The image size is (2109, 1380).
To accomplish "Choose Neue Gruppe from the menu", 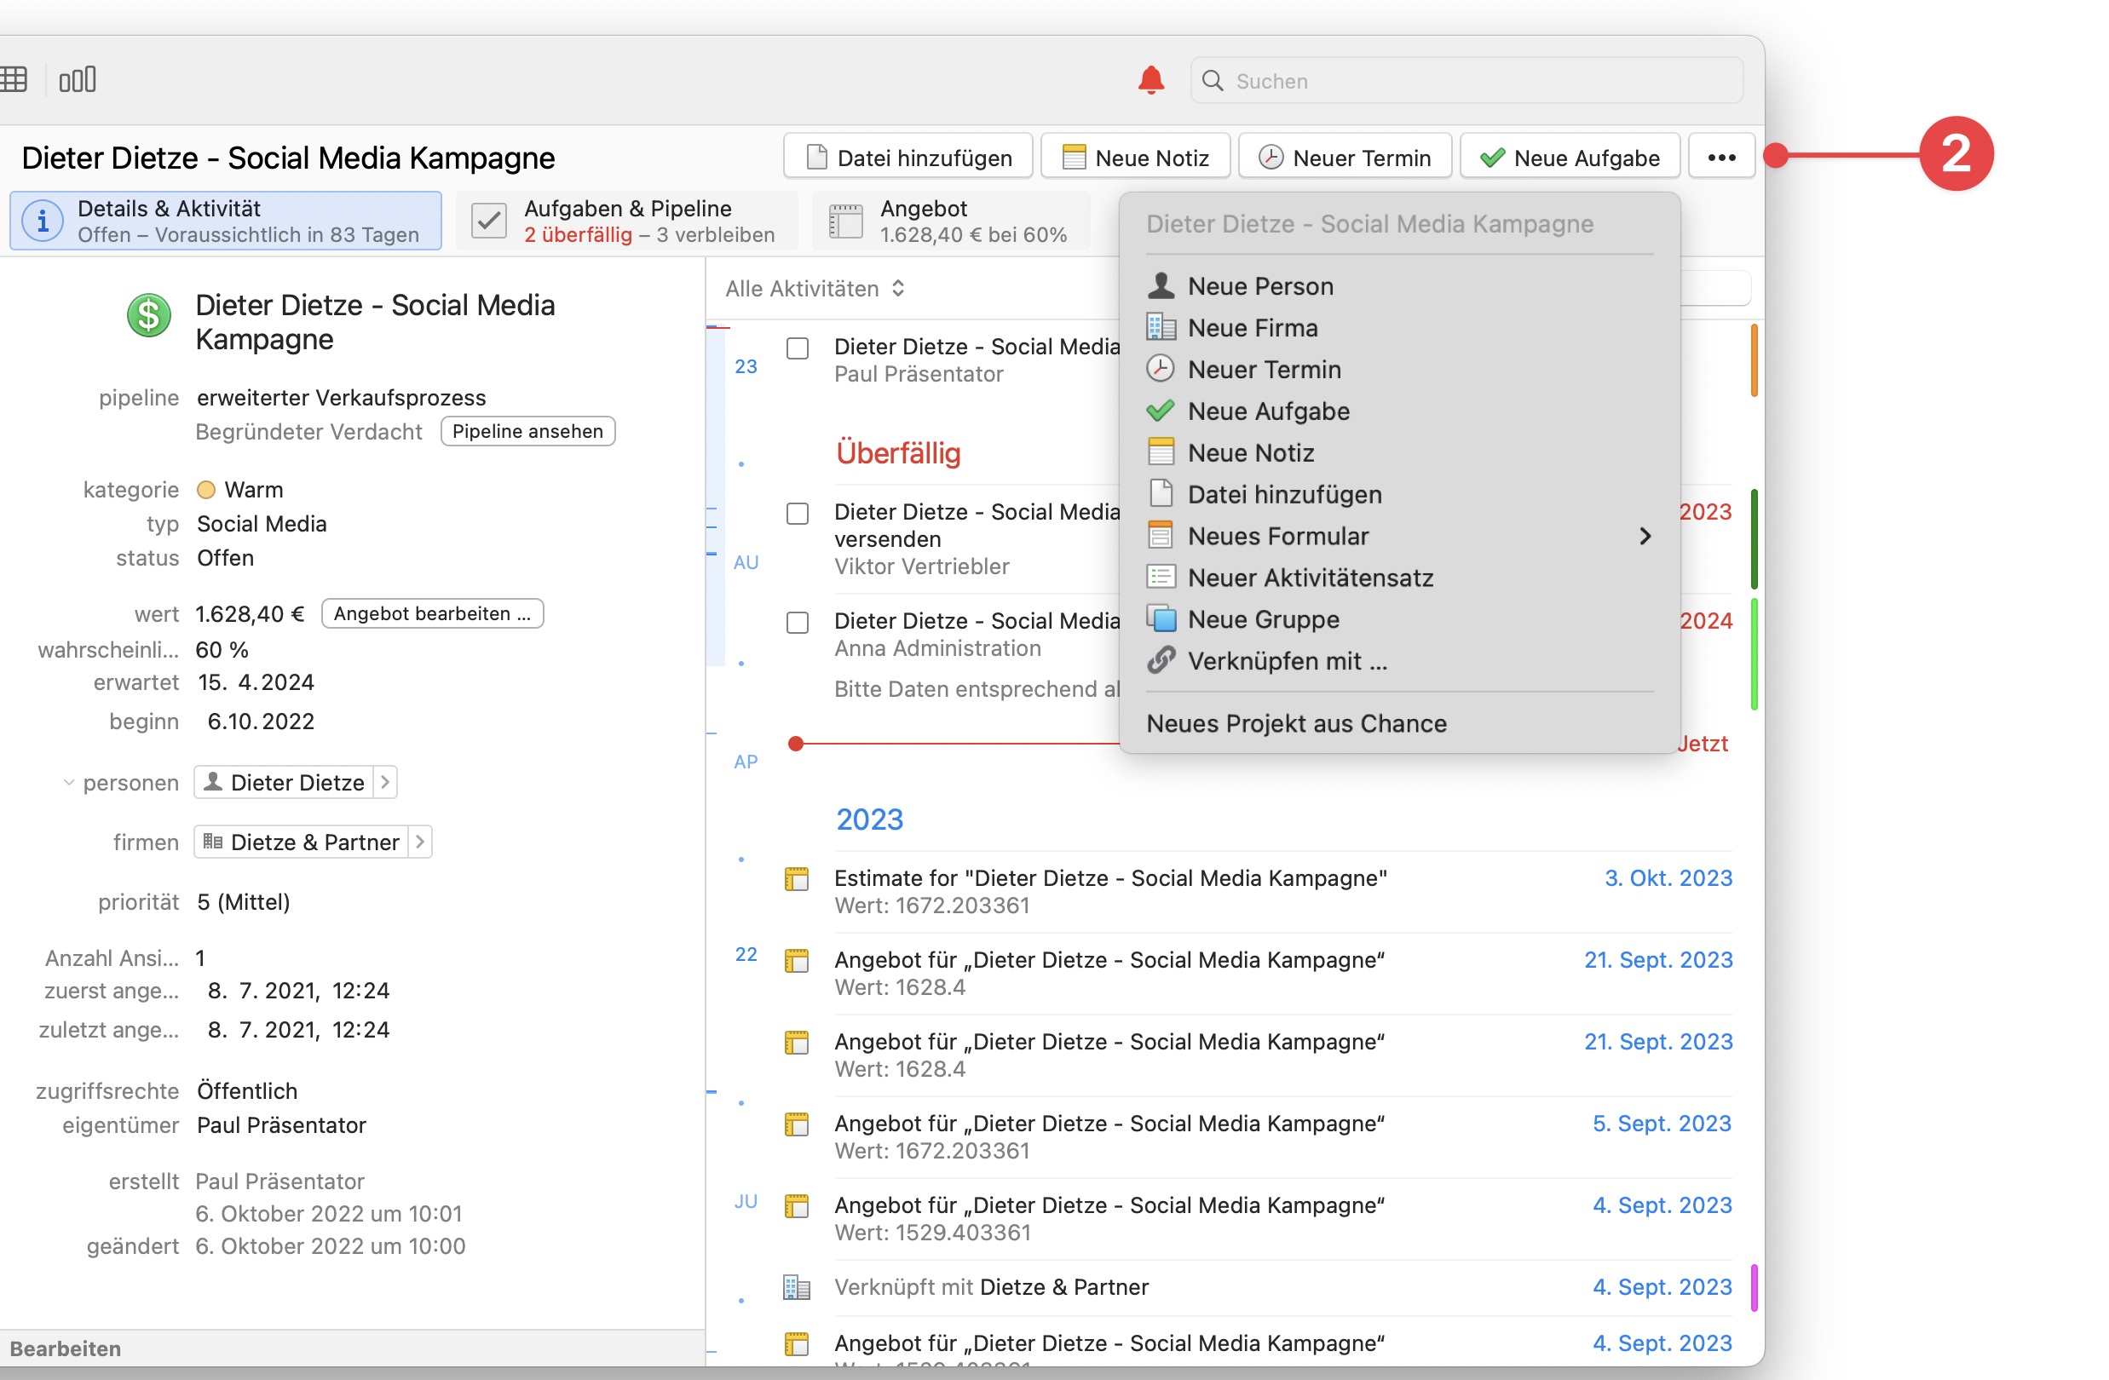I will (1400, 619).
